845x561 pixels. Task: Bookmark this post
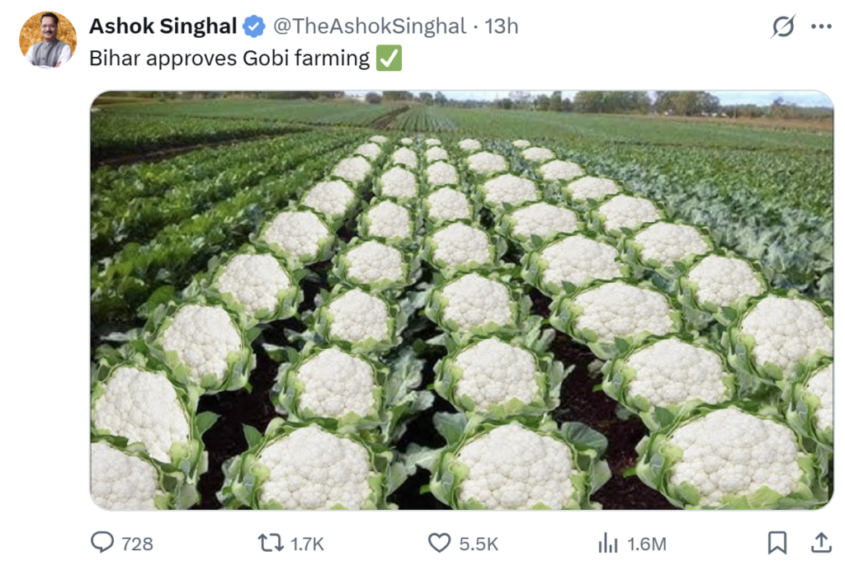point(777,542)
